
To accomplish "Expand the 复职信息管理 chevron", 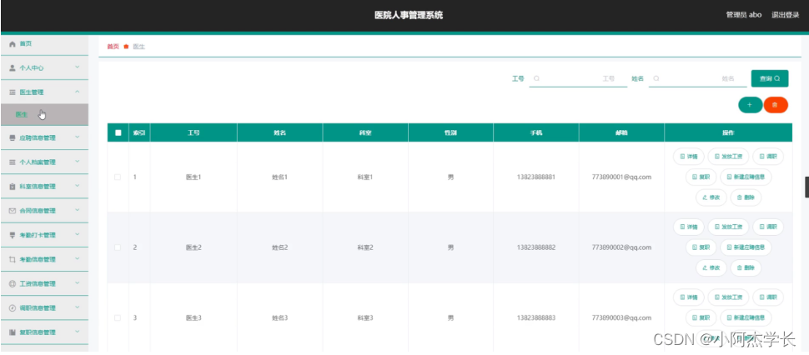I will (x=78, y=332).
